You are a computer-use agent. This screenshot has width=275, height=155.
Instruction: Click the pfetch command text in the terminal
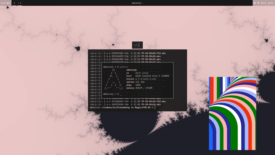tap(123, 67)
